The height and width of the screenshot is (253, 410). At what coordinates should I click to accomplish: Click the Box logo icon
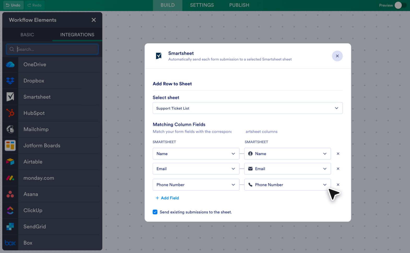click(x=10, y=243)
